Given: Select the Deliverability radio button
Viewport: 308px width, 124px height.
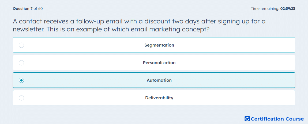Looking at the screenshot, I should point(21,98).
